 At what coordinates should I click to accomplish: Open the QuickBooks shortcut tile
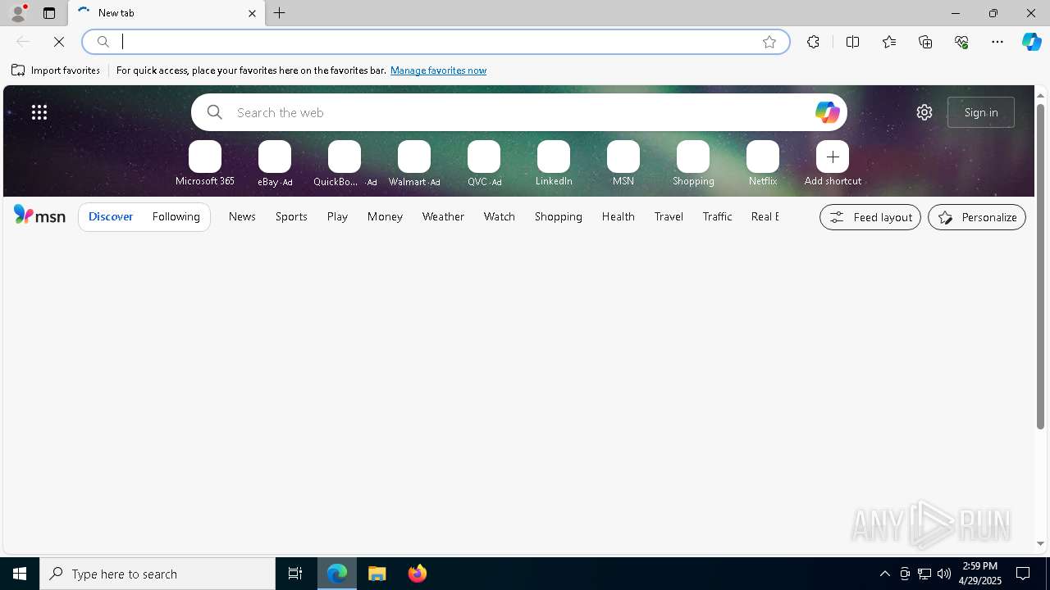tap(345, 164)
